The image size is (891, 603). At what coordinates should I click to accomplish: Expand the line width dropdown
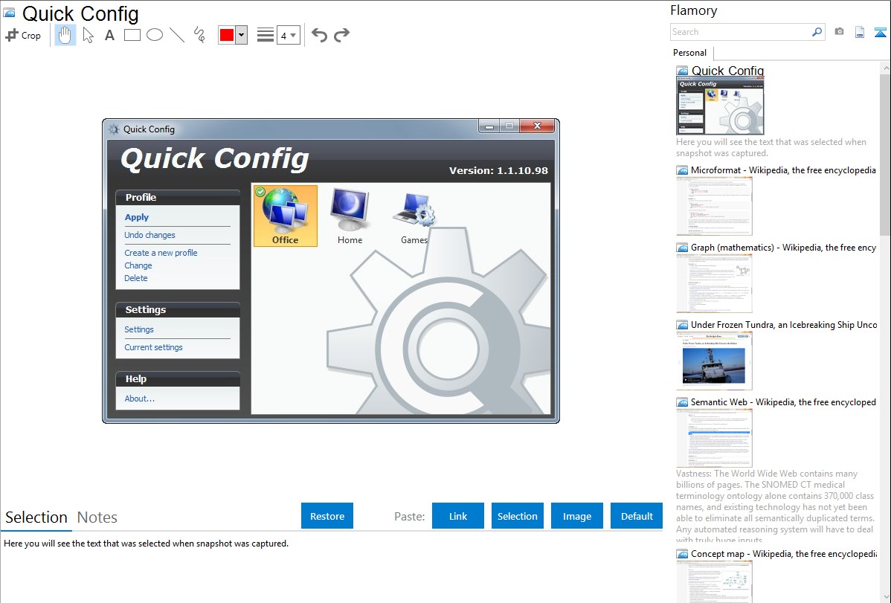(x=288, y=35)
